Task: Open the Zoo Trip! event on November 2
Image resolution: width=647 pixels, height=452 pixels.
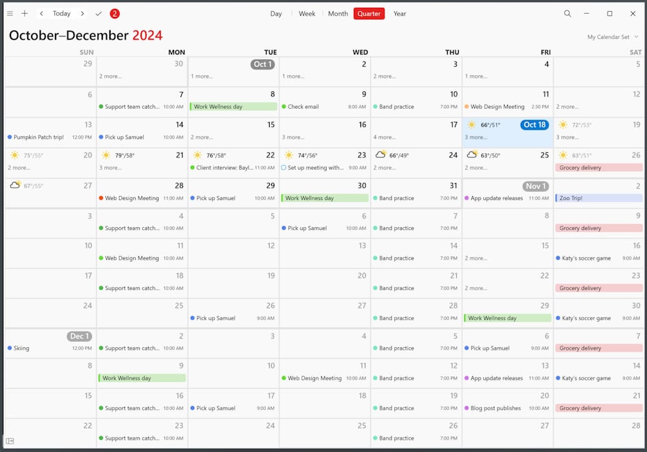Action: coord(598,198)
